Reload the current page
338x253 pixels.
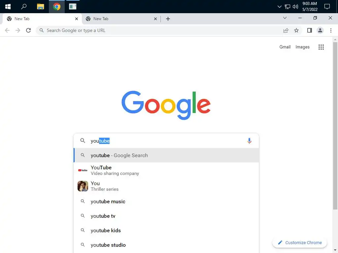point(28,30)
